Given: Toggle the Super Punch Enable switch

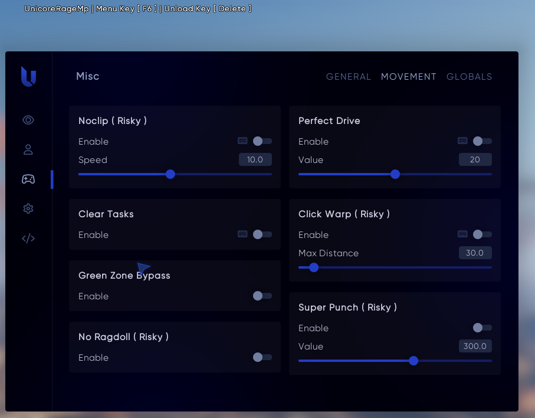Looking at the screenshot, I should pyautogui.click(x=483, y=328).
